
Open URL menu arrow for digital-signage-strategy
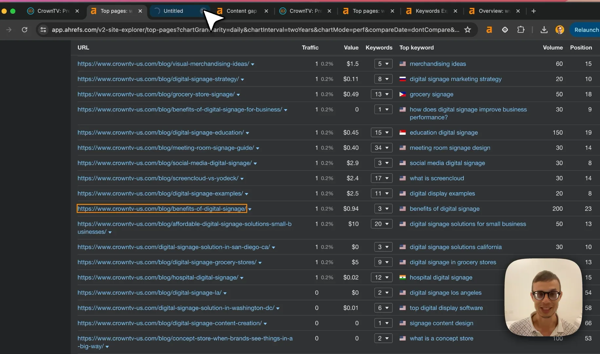click(x=242, y=80)
